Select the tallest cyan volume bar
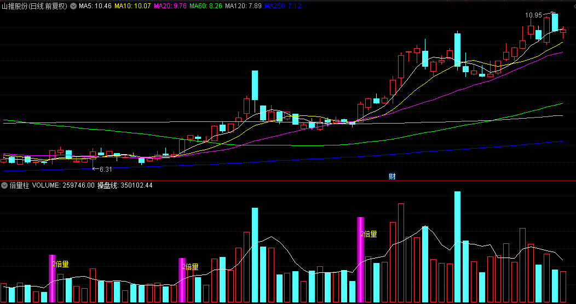576x304 pixels. coord(457,247)
